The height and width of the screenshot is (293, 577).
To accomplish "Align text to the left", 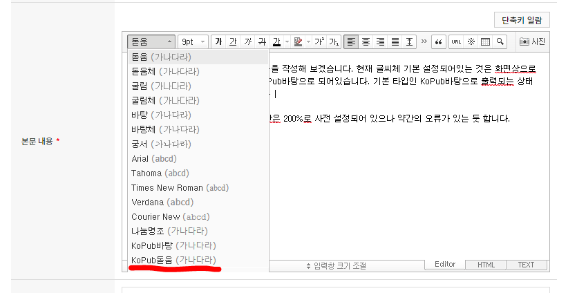I will 351,41.
